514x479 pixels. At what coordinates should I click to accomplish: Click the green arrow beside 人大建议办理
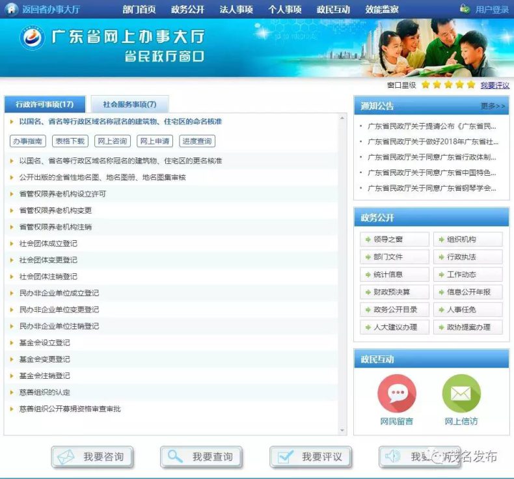pyautogui.click(x=368, y=327)
